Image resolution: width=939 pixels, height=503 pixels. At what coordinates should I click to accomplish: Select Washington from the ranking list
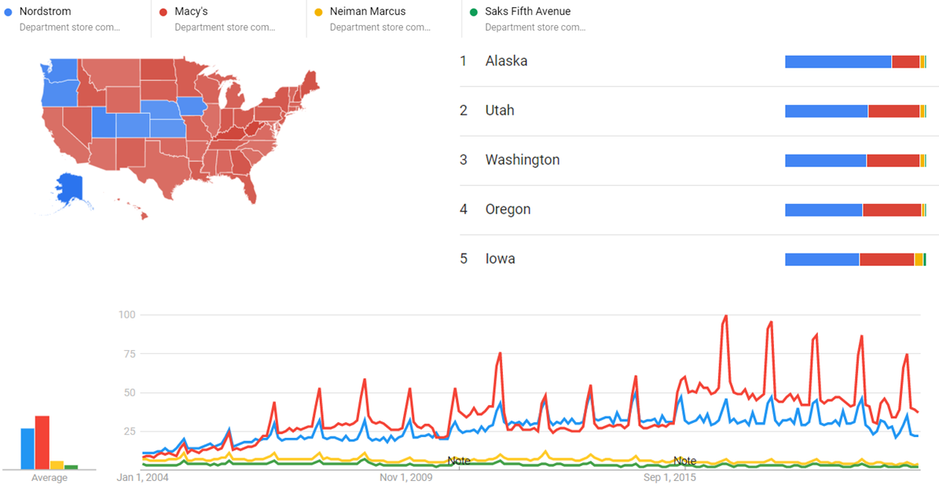click(x=523, y=160)
